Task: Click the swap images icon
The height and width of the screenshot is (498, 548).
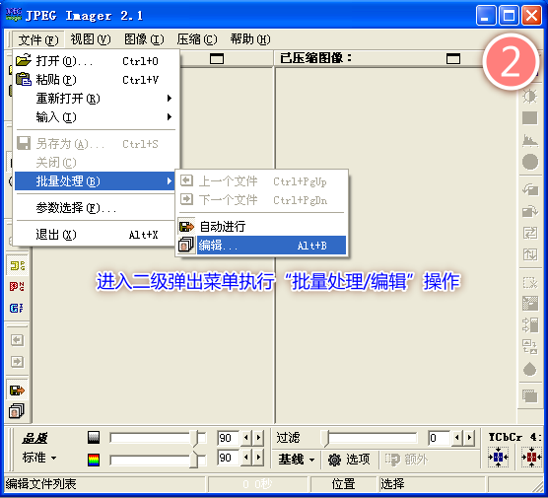Action: coord(530,346)
